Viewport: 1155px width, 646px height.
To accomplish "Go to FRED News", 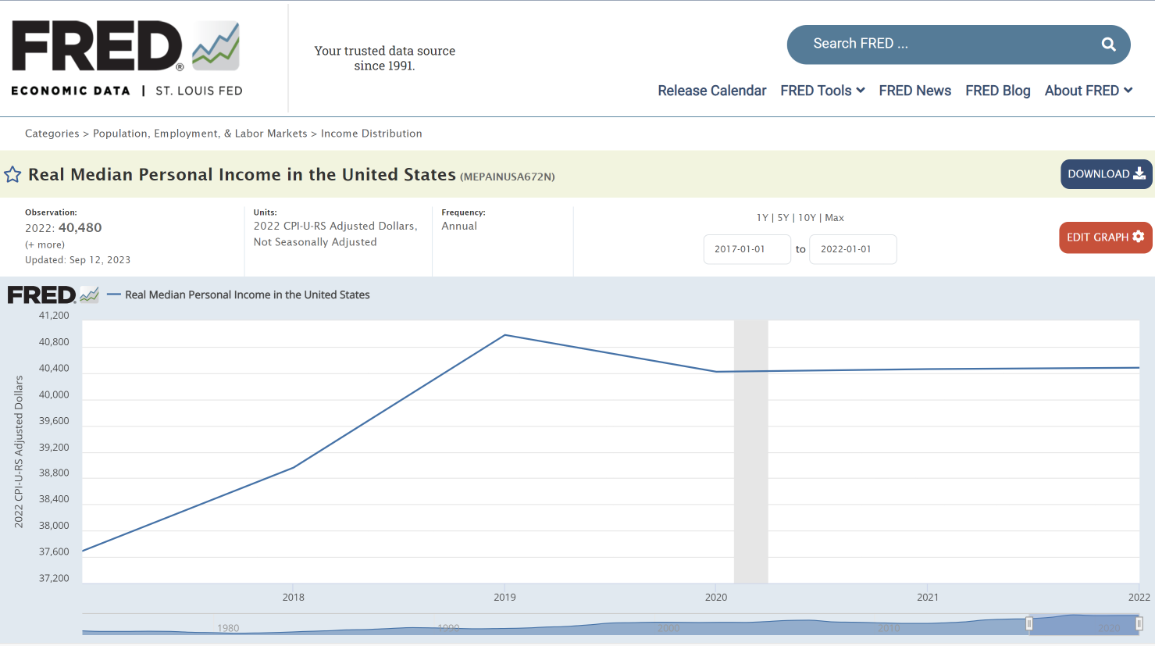I will pyautogui.click(x=914, y=91).
